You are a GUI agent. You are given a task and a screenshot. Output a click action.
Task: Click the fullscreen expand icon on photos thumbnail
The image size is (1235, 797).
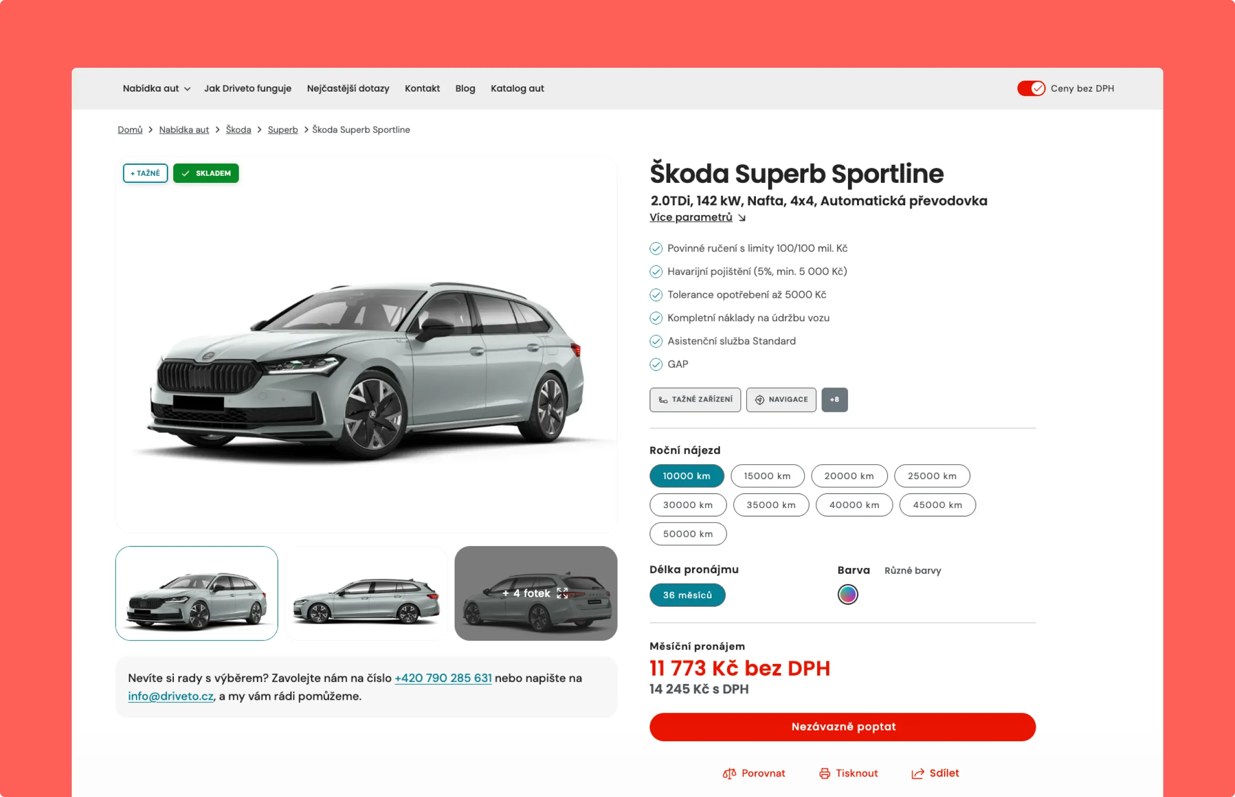(562, 593)
